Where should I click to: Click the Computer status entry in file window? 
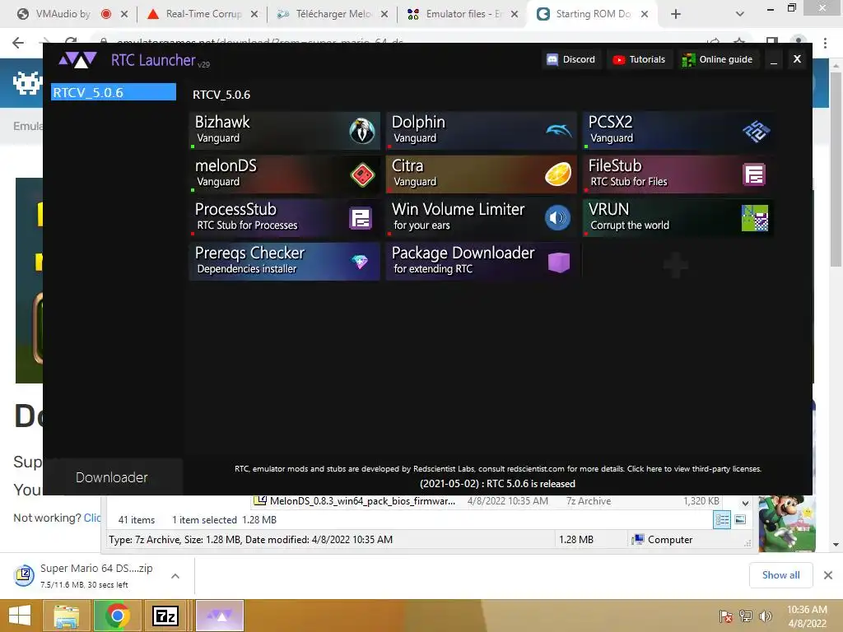(x=663, y=540)
